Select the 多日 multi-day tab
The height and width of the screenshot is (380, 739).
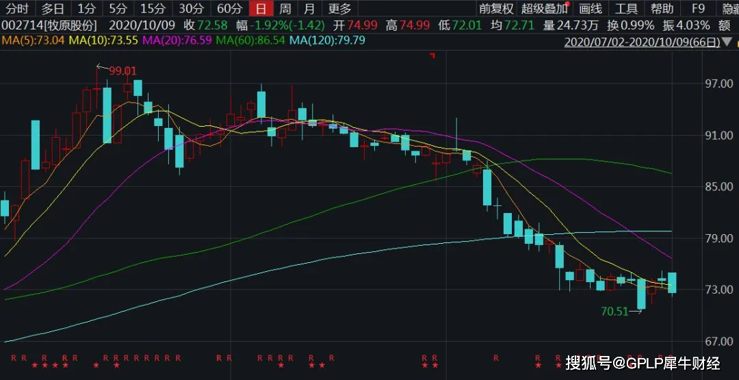pos(52,9)
